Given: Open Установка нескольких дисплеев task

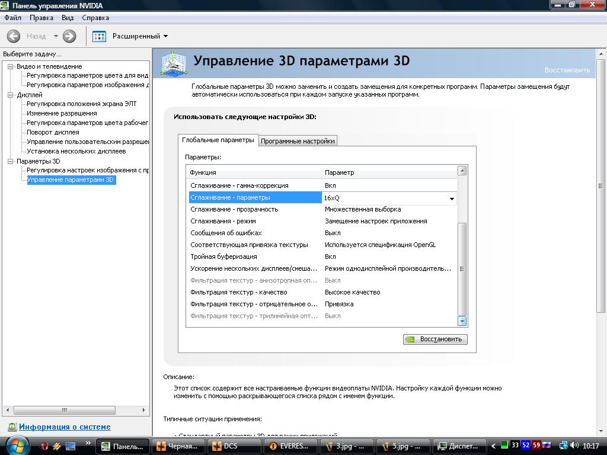Looking at the screenshot, I should click(76, 151).
